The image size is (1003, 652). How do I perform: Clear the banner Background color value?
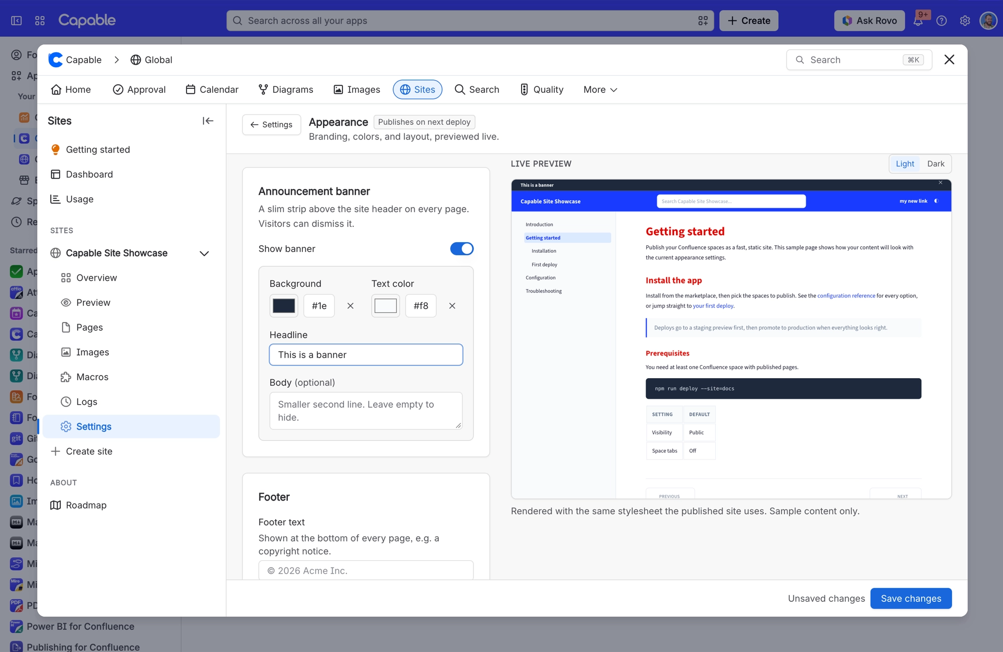coord(351,306)
